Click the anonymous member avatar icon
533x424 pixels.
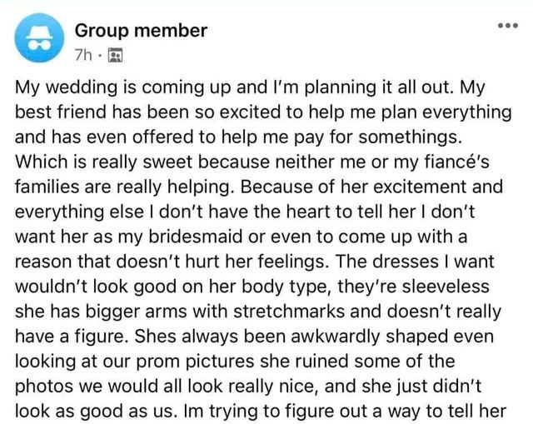38,42
